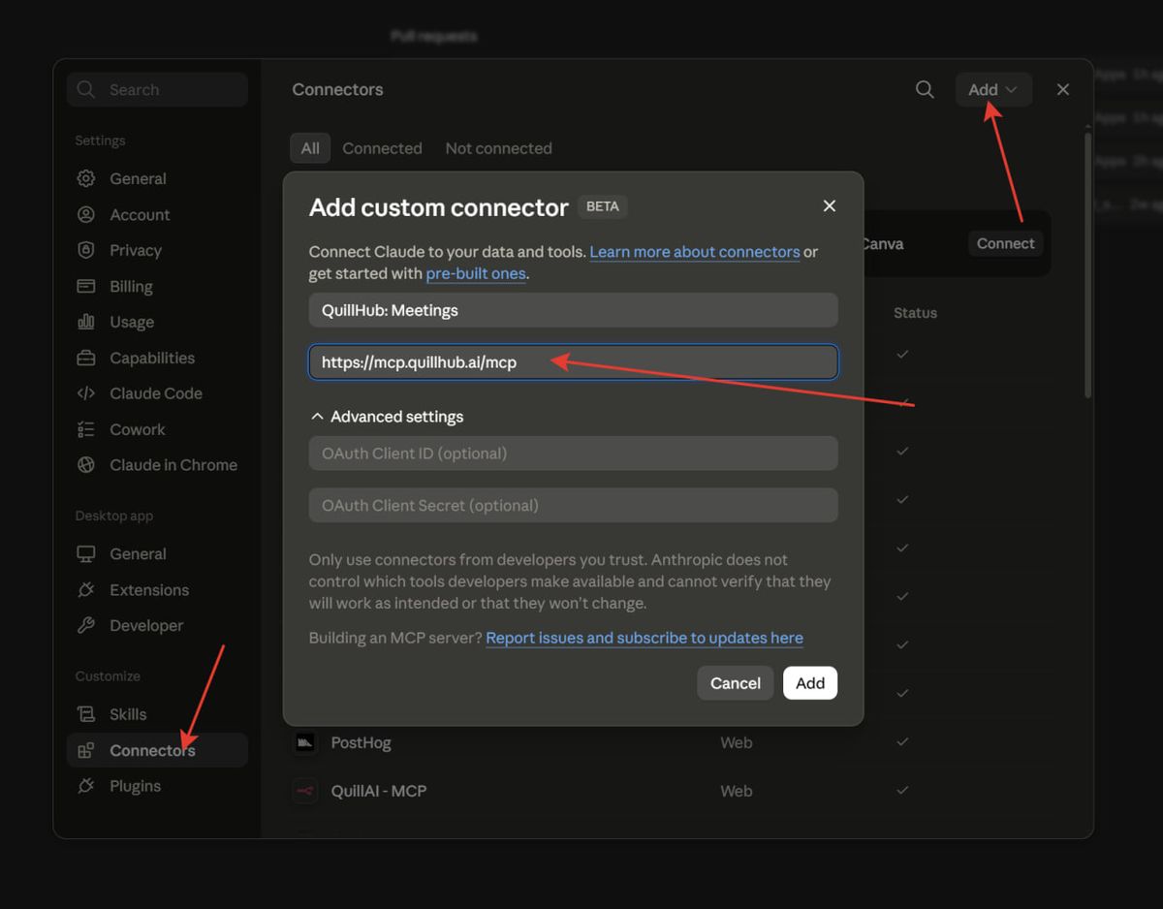1163x909 pixels.
Task: Open the Developer page
Action: coord(157,625)
